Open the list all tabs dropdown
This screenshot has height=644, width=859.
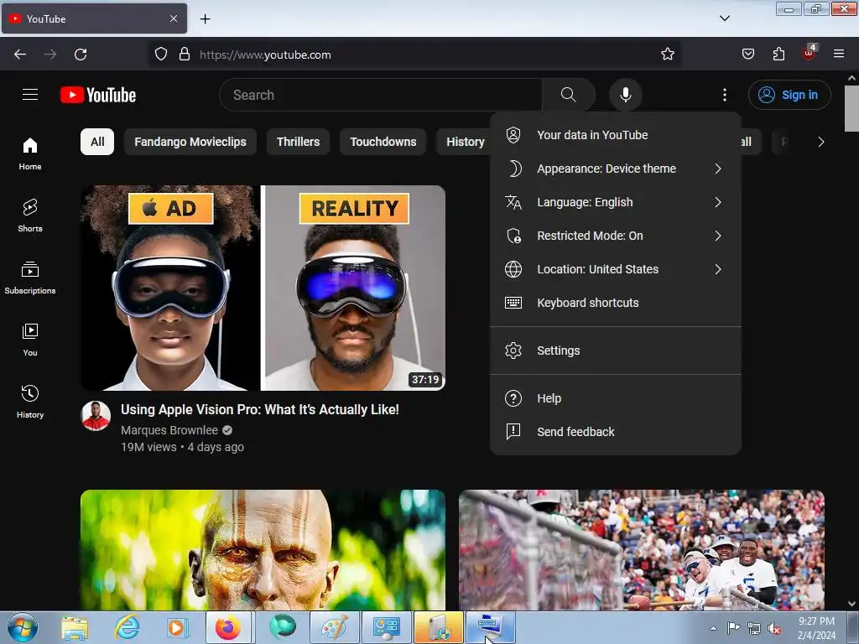point(724,18)
